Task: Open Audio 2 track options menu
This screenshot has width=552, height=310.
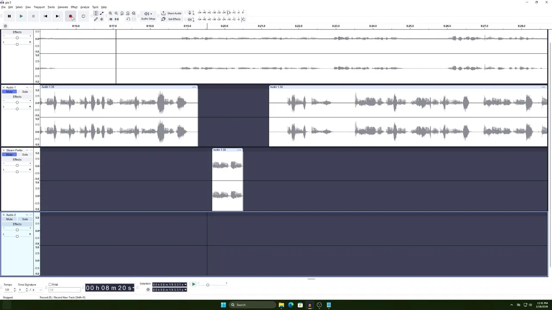Action: click(x=31, y=215)
